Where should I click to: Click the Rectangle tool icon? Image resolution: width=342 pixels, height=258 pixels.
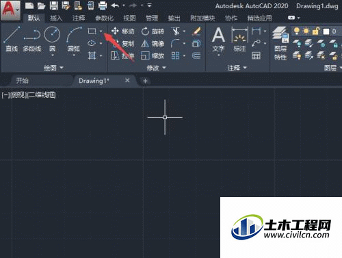pyautogui.click(x=92, y=31)
